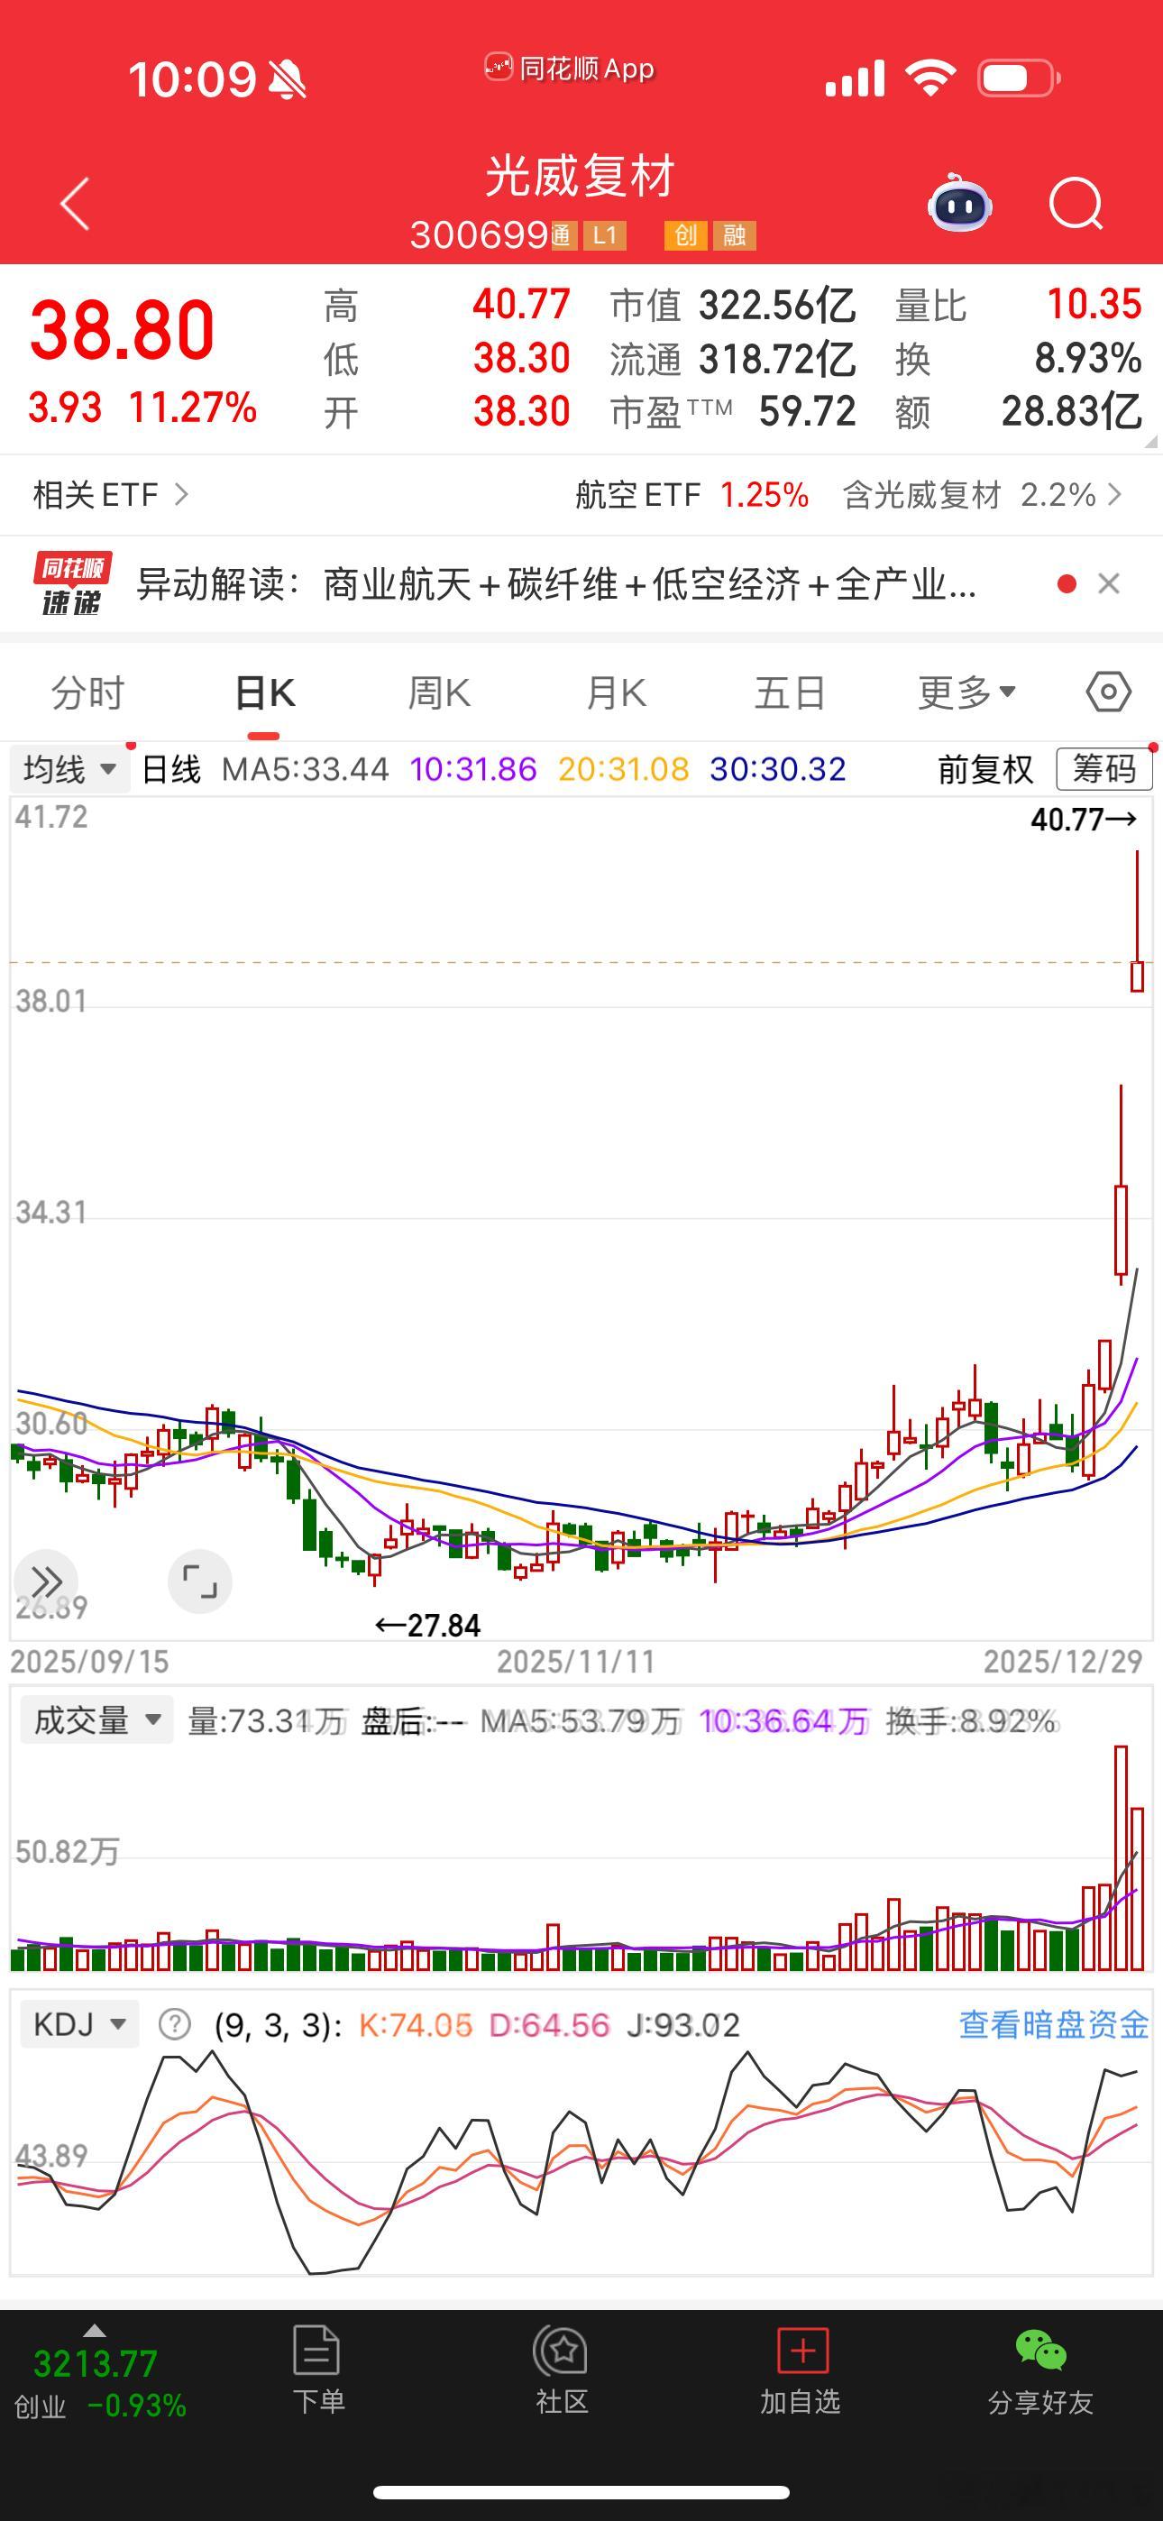Screen dimensions: 1163x2521
Task: Tap the 光威复材 stock title
Action: 581,176
